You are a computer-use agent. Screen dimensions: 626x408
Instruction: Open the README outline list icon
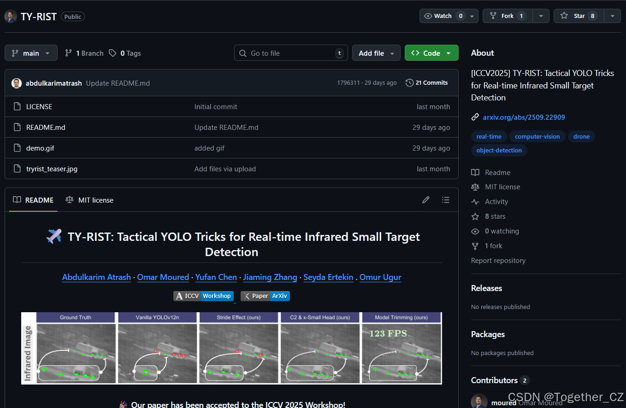point(445,200)
